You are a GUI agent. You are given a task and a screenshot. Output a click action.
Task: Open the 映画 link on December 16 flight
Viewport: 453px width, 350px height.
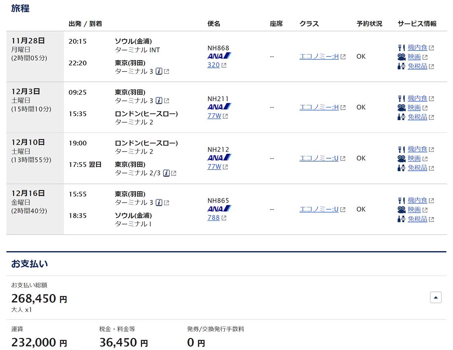coord(413,209)
